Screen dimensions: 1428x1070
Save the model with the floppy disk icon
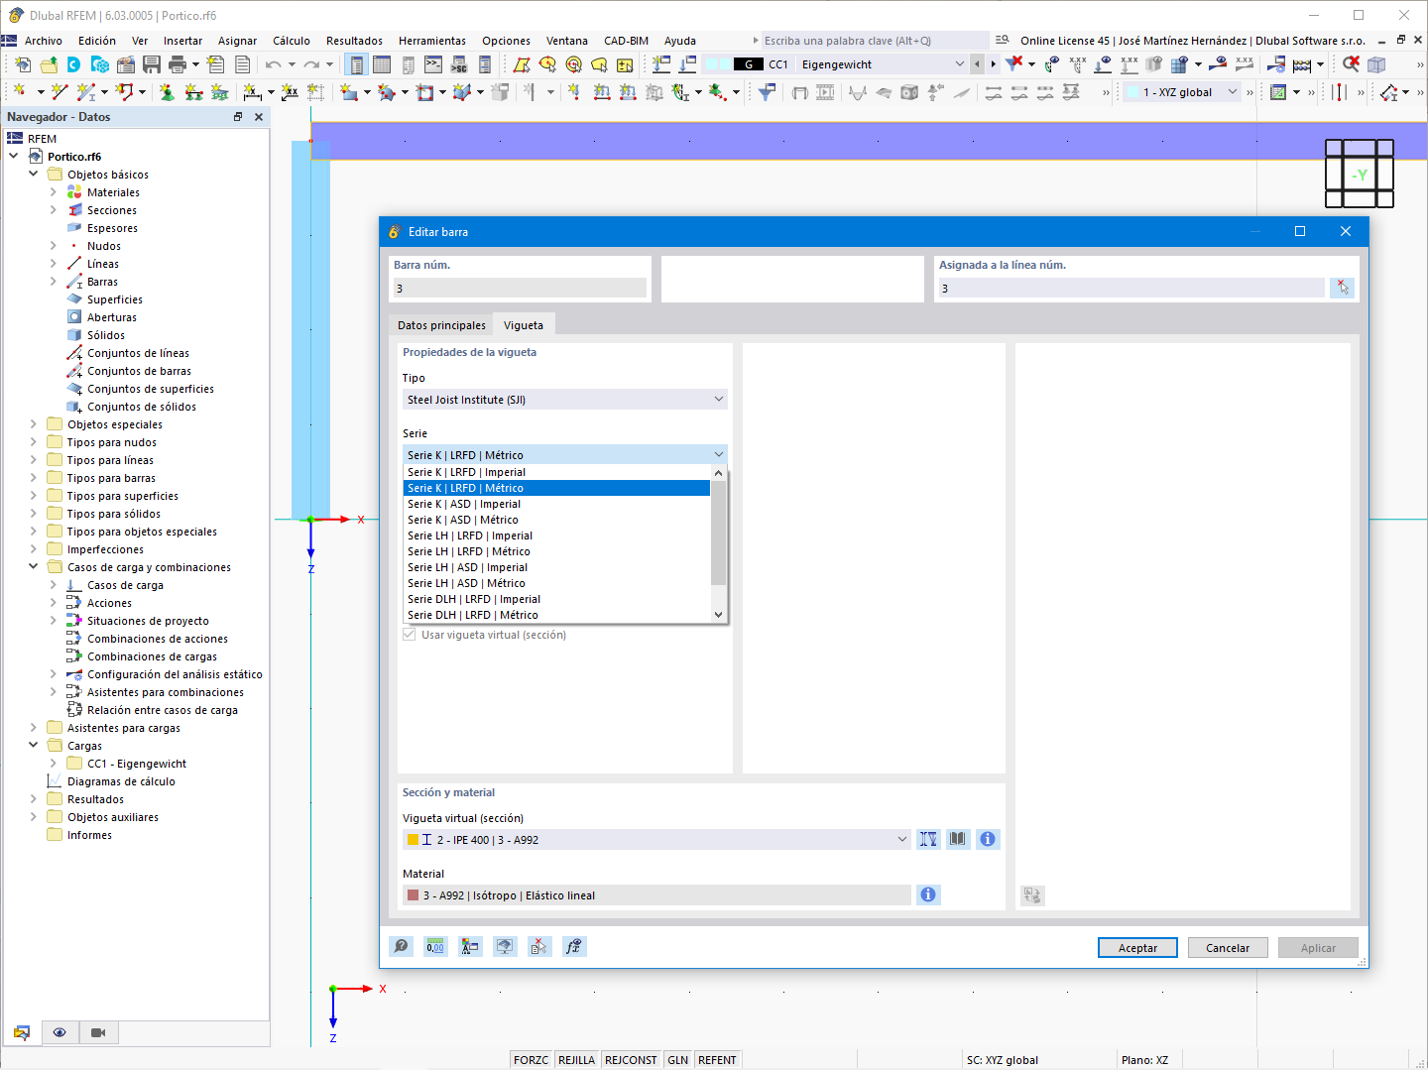(152, 64)
